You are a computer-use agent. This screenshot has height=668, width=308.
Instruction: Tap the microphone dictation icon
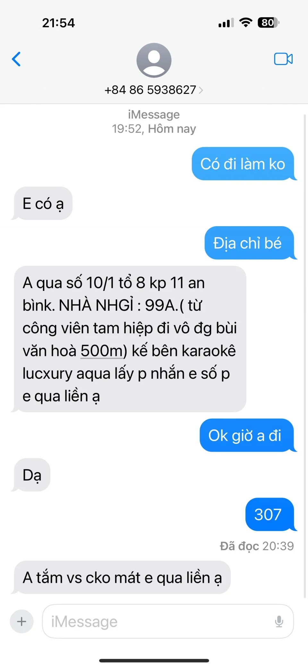(279, 622)
